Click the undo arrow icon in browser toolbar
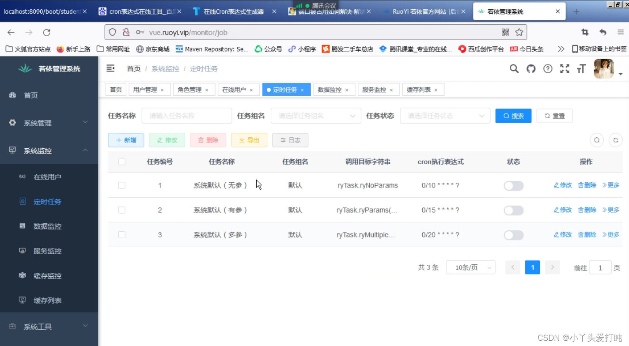 pyautogui.click(x=603, y=32)
